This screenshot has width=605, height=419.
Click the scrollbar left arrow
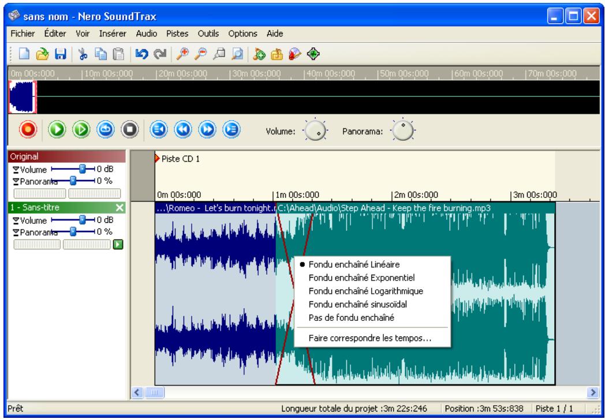tap(137, 393)
